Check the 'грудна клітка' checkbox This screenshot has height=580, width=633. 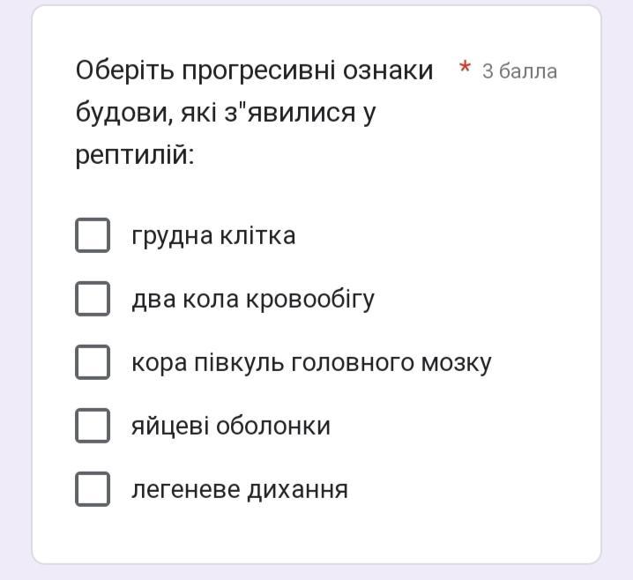93,235
